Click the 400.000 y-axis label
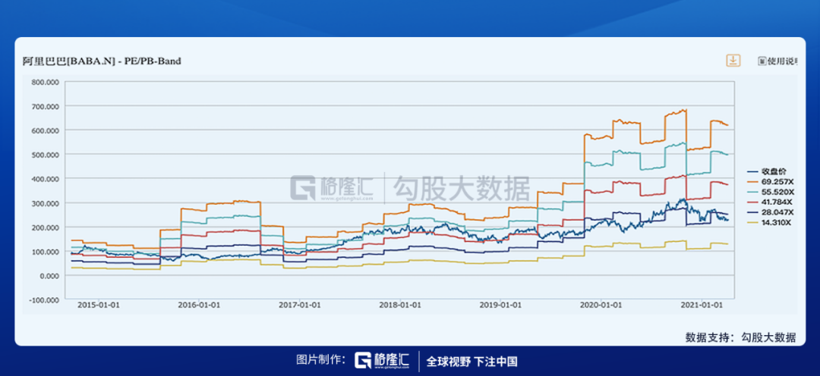Screen dimensions: 820x376 point(46,179)
